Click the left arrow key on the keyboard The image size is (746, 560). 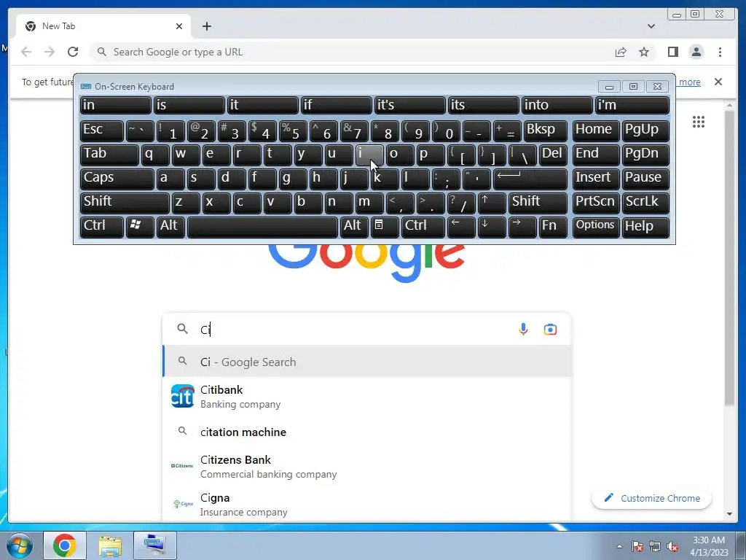(461, 227)
